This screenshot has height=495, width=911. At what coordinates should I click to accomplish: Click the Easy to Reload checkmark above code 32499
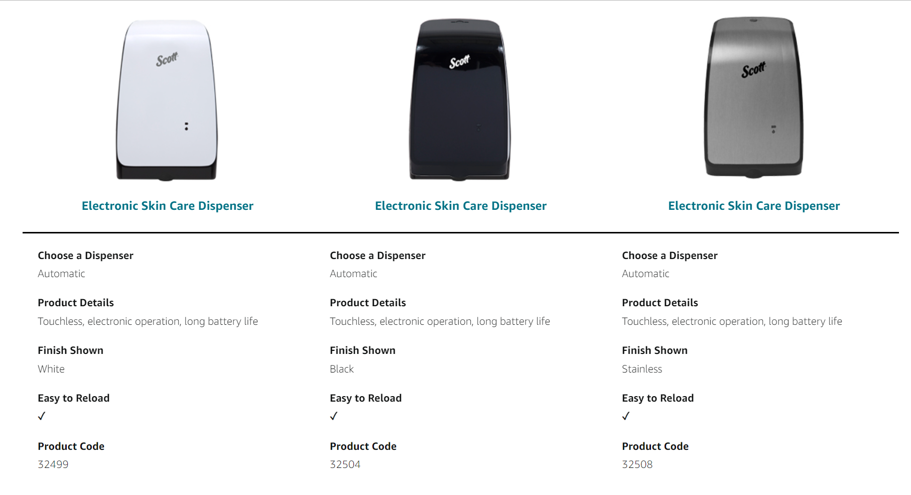(x=42, y=416)
